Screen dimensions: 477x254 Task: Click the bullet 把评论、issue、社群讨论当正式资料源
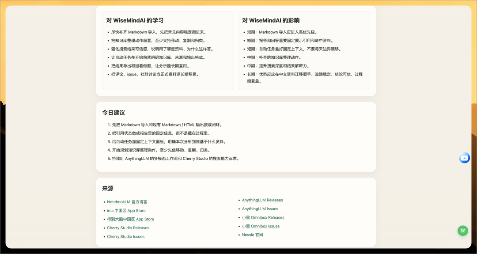point(155,74)
